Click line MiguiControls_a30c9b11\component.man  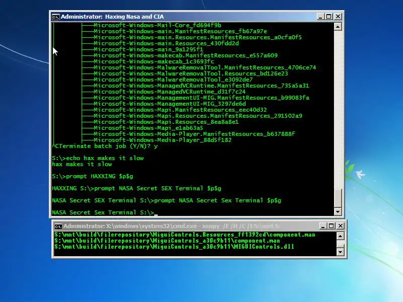tap(167, 241)
